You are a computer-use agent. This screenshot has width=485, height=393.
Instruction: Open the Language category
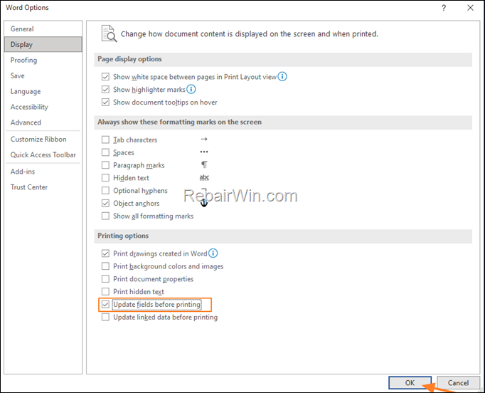coord(43,91)
